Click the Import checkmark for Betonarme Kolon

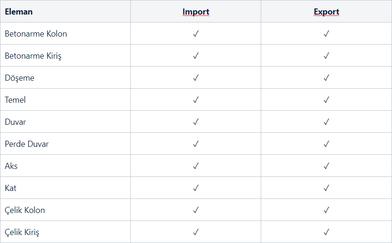(x=196, y=34)
